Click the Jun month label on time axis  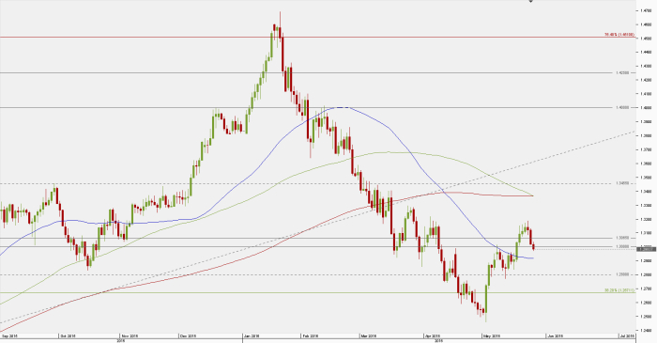pyautogui.click(x=556, y=335)
